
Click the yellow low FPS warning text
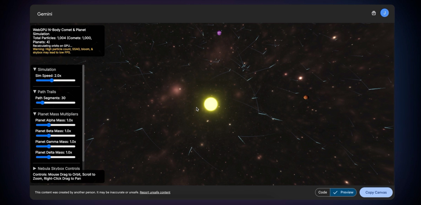63,51
